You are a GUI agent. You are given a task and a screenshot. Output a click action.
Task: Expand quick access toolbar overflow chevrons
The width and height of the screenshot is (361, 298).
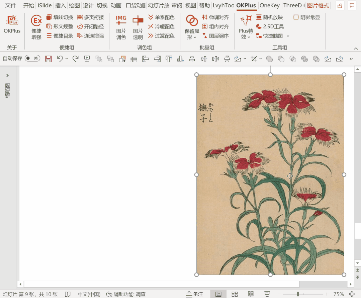pyautogui.click(x=351, y=59)
